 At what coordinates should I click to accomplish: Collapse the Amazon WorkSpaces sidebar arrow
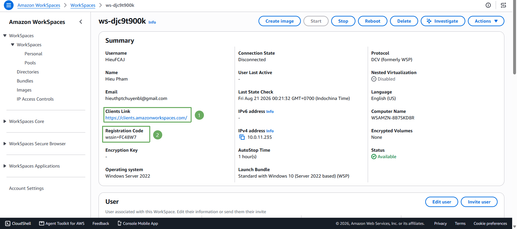click(x=81, y=22)
